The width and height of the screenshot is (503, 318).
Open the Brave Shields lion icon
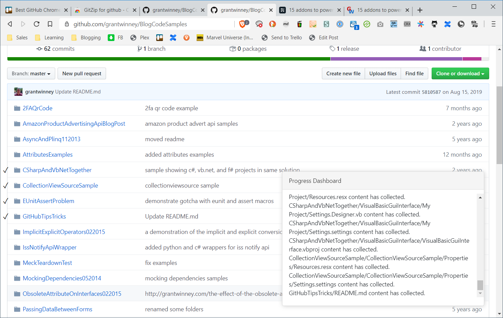pos(242,24)
